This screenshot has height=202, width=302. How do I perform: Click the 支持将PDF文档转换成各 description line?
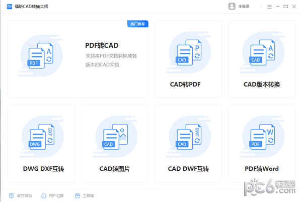point(111,56)
